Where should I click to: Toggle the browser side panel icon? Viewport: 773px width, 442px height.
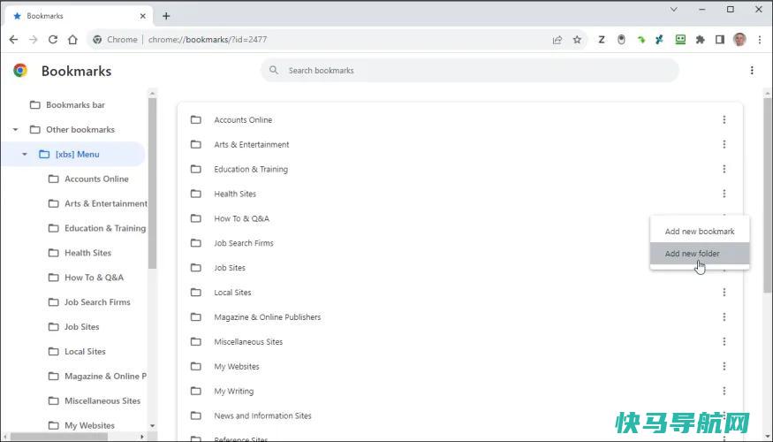click(x=720, y=40)
